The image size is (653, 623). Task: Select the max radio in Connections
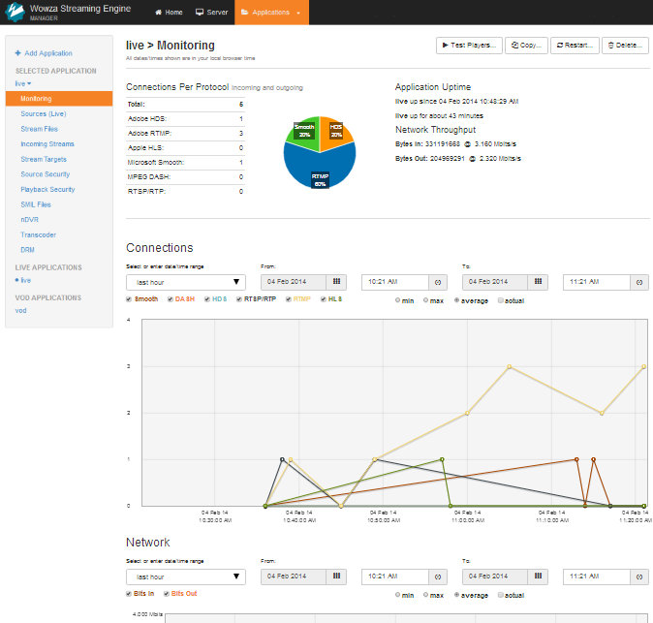[x=425, y=300]
